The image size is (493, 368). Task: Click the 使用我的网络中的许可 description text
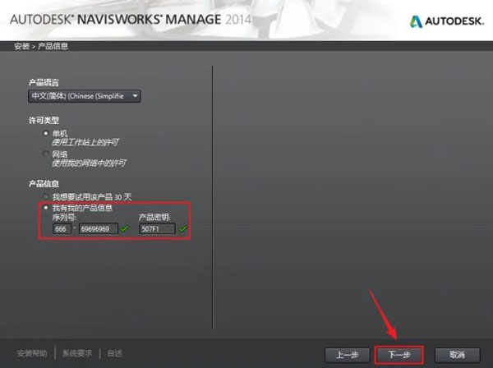tap(89, 163)
